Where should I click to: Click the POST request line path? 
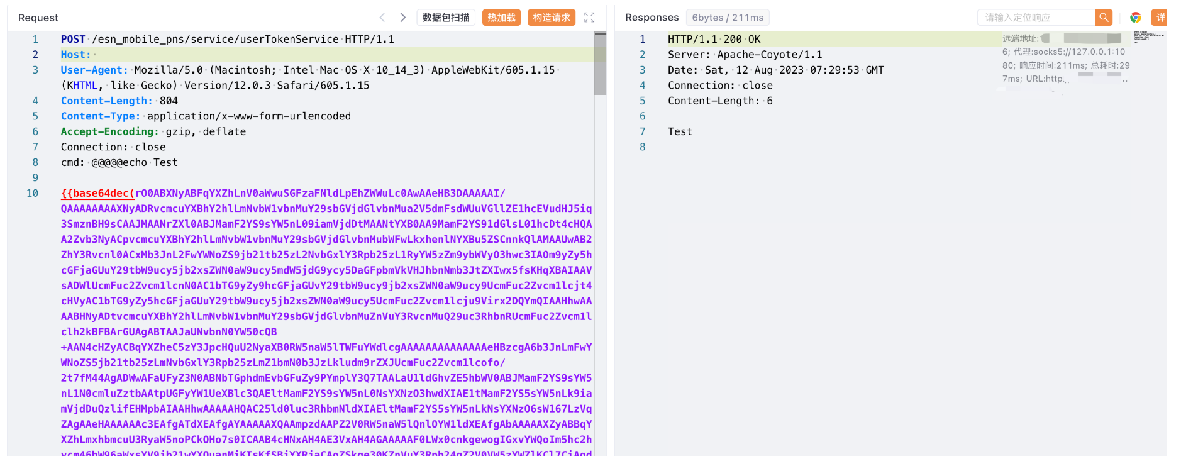(214, 39)
